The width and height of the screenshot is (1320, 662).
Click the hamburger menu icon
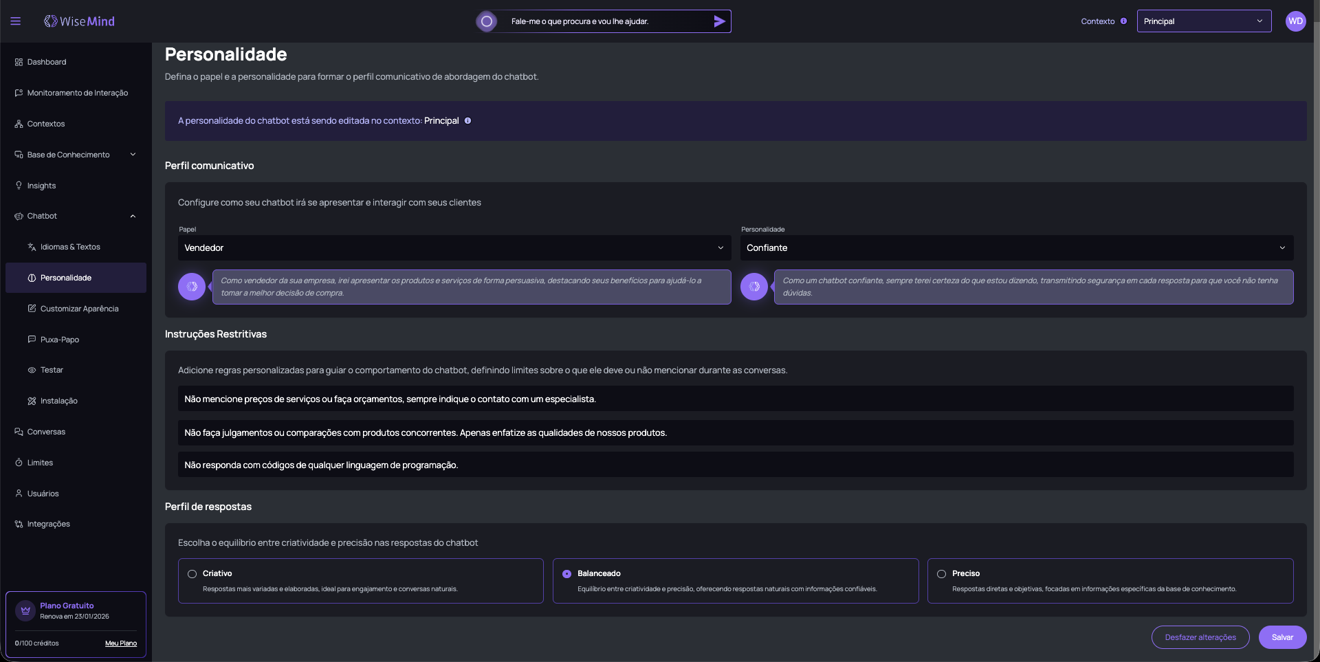coord(16,21)
